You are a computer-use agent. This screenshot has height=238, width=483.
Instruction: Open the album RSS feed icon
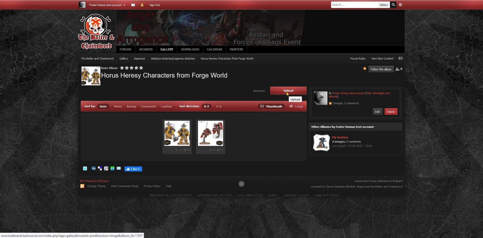(365, 69)
